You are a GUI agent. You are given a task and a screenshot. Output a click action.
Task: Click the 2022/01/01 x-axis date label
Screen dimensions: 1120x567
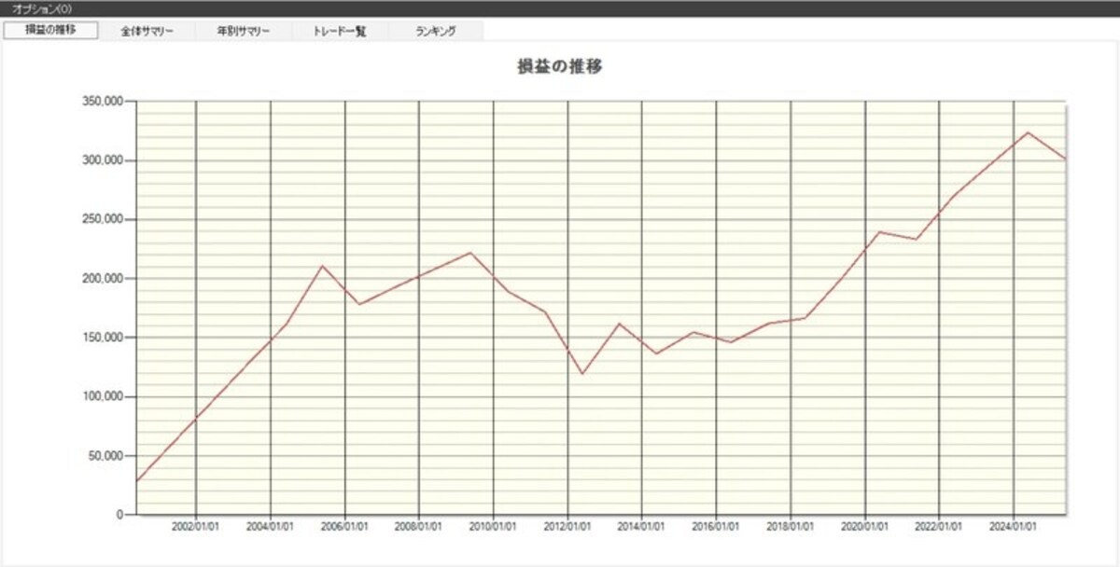pos(939,527)
